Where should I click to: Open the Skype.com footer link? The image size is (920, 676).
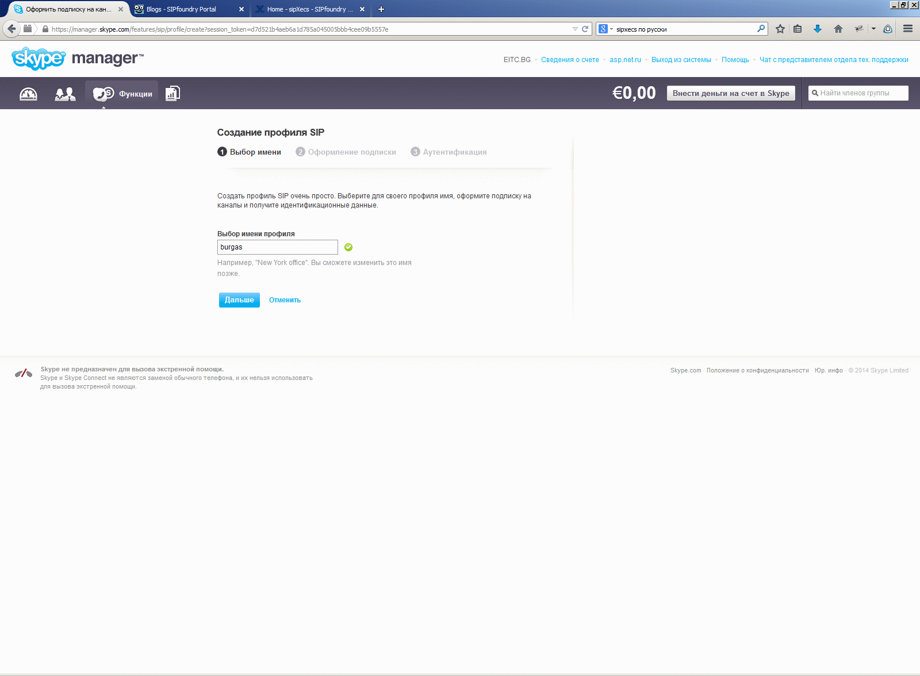[x=686, y=371]
